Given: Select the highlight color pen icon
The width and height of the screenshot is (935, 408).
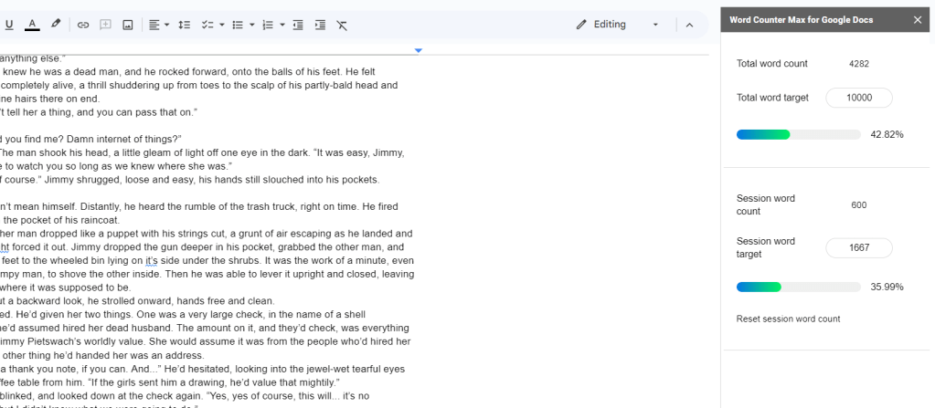Looking at the screenshot, I should 56,25.
